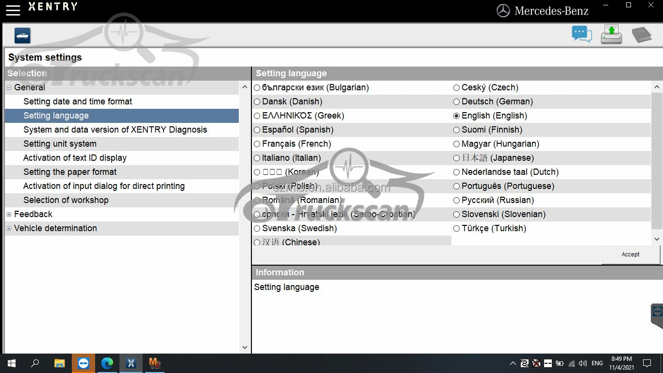This screenshot has height=373, width=663.
Task: Switch to TeamViewer in the taskbar
Action: 83,363
